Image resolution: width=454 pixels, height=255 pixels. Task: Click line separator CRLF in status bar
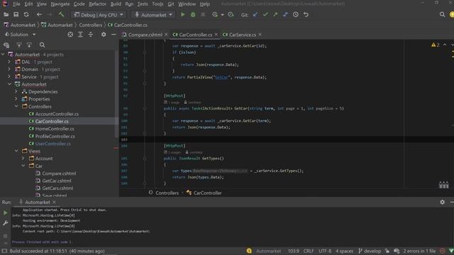[309, 251]
